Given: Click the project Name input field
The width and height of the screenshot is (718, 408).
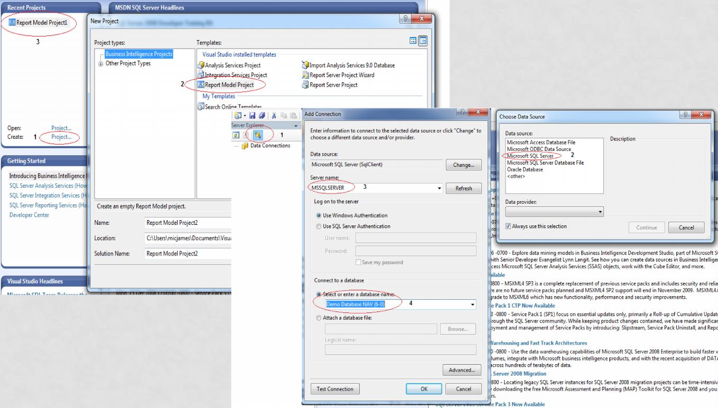Looking at the screenshot, I should point(189,222).
